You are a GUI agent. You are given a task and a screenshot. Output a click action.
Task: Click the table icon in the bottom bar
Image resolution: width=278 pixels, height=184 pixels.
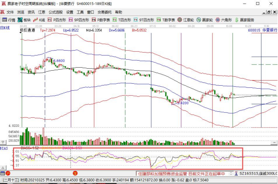coord(3,173)
